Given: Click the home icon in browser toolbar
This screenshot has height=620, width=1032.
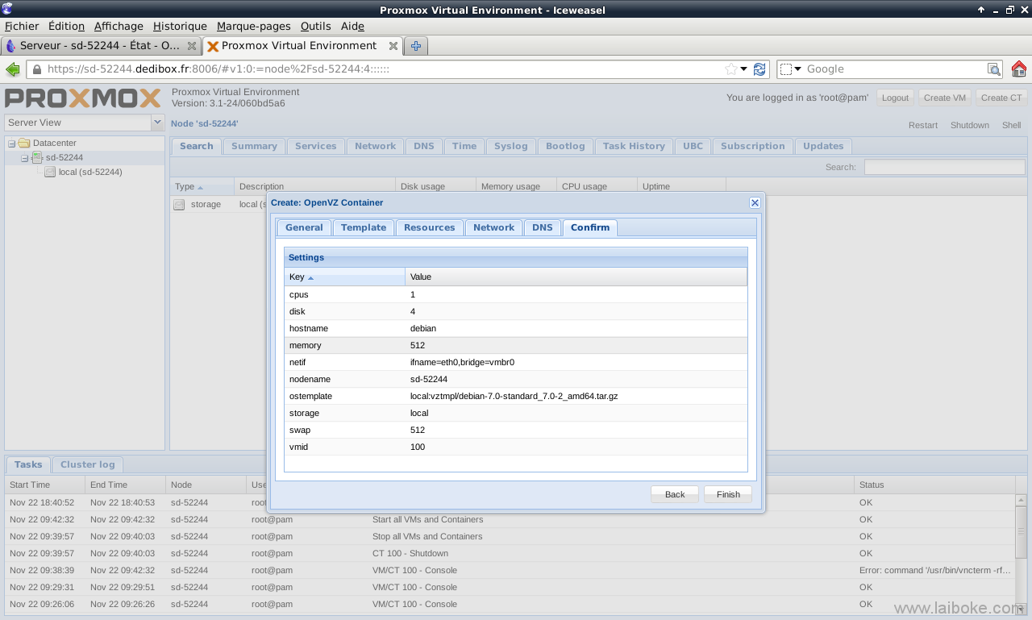Looking at the screenshot, I should click(x=1018, y=69).
